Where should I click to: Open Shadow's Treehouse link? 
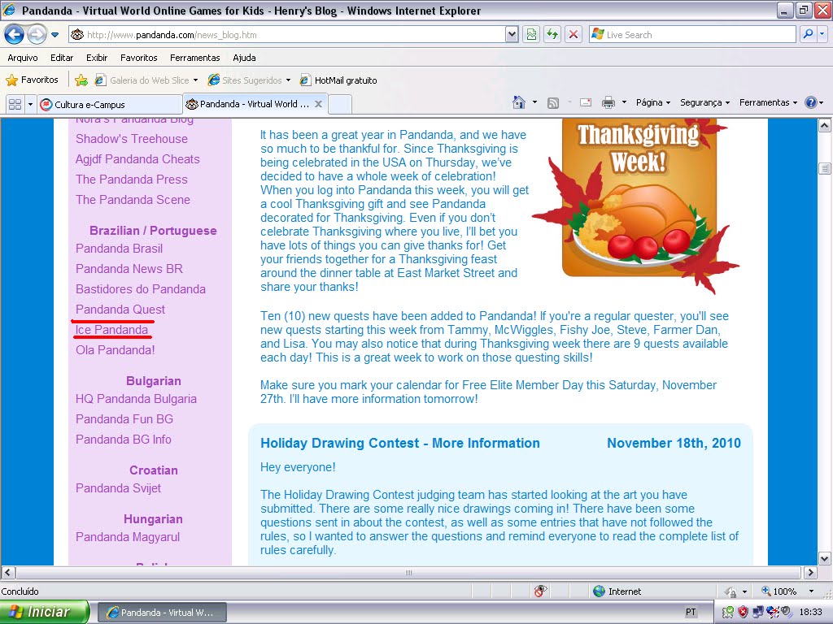132,139
